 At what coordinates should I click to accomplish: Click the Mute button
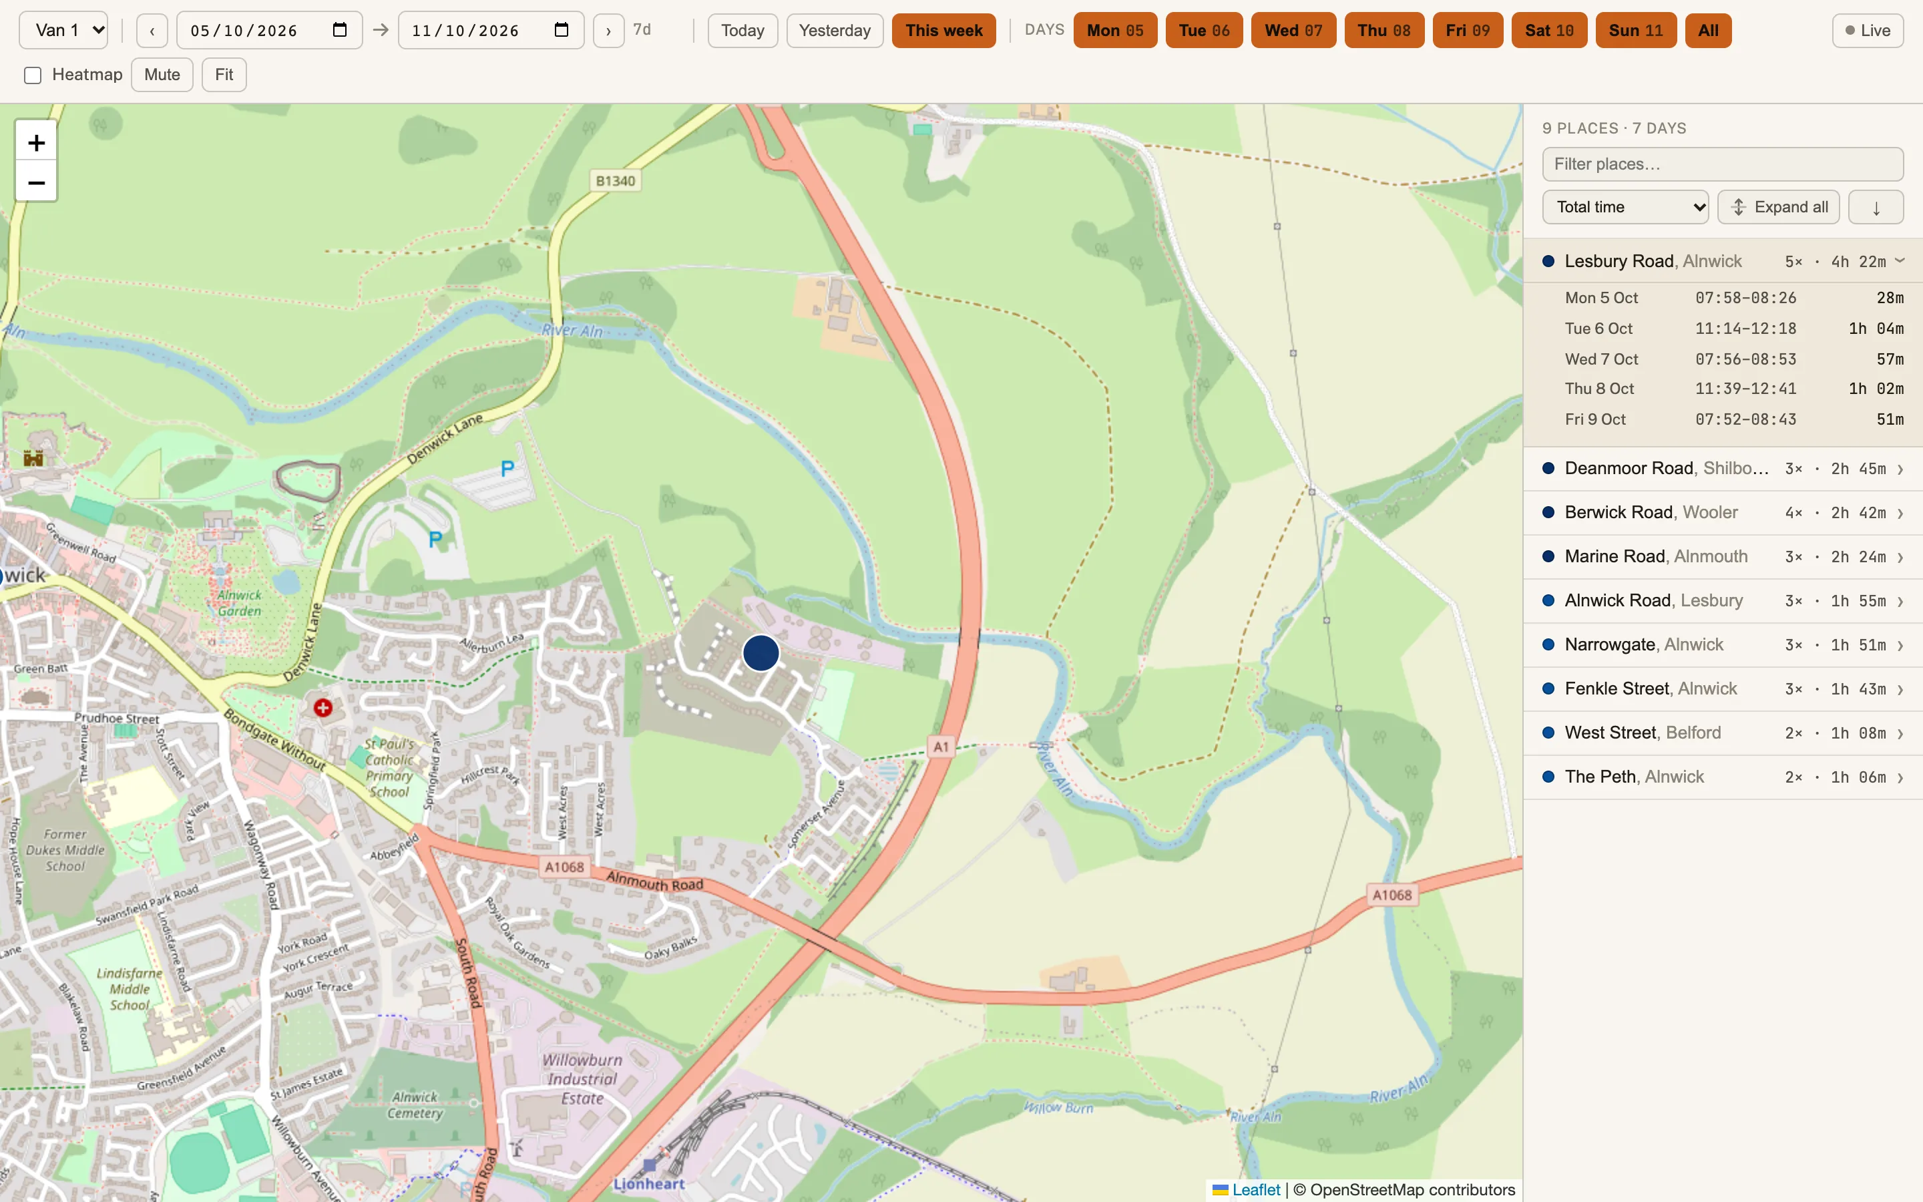tap(162, 75)
